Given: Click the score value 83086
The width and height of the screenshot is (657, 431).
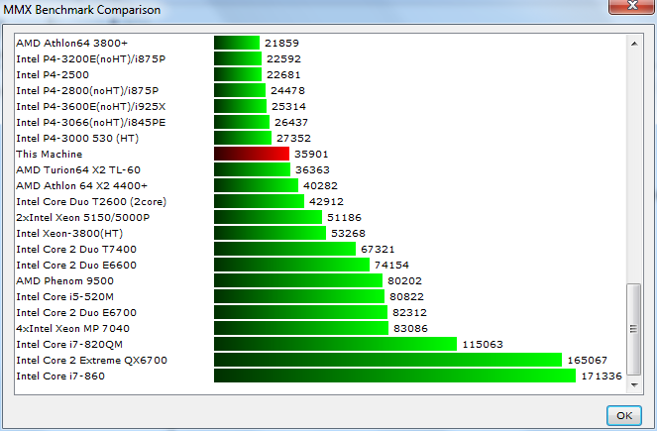Looking at the screenshot, I should [410, 328].
